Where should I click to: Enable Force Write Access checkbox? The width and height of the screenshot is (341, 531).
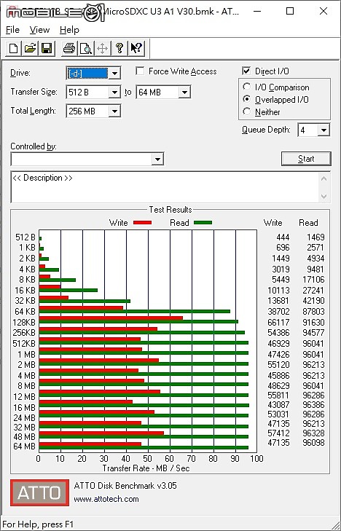(140, 71)
